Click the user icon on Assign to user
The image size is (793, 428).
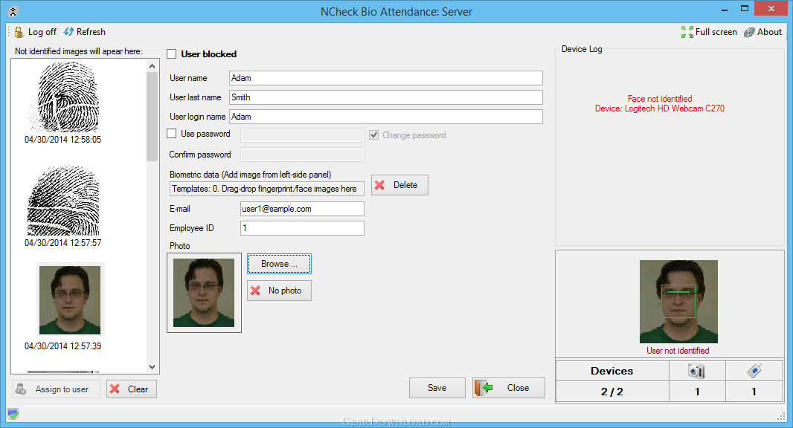pos(21,389)
